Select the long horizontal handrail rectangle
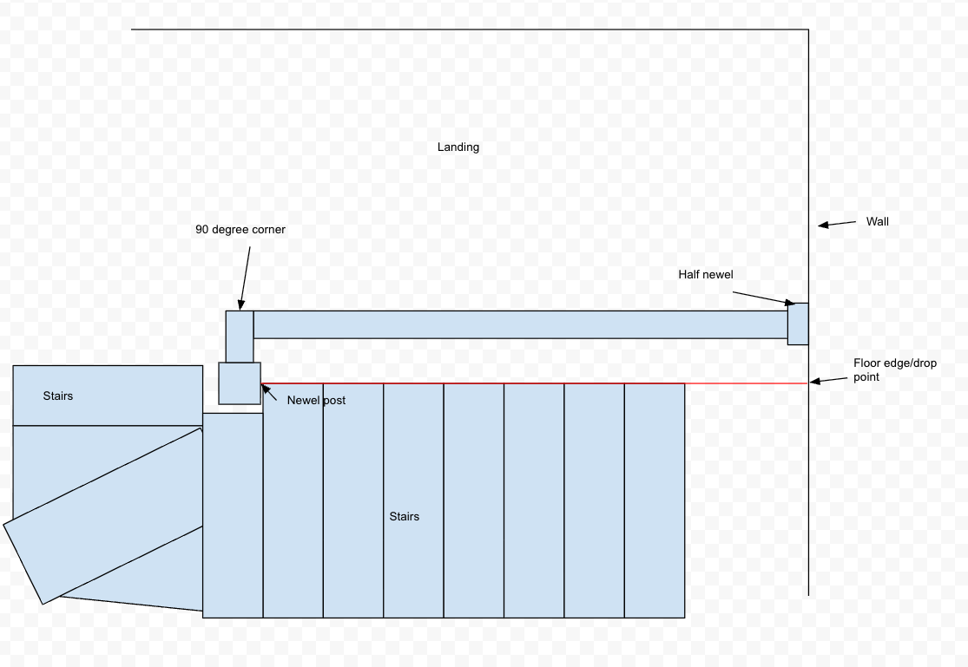This screenshot has height=667, width=968. click(x=520, y=324)
